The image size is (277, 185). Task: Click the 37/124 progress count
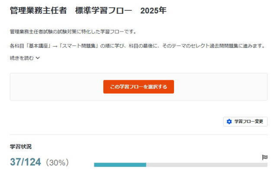pos(25,162)
